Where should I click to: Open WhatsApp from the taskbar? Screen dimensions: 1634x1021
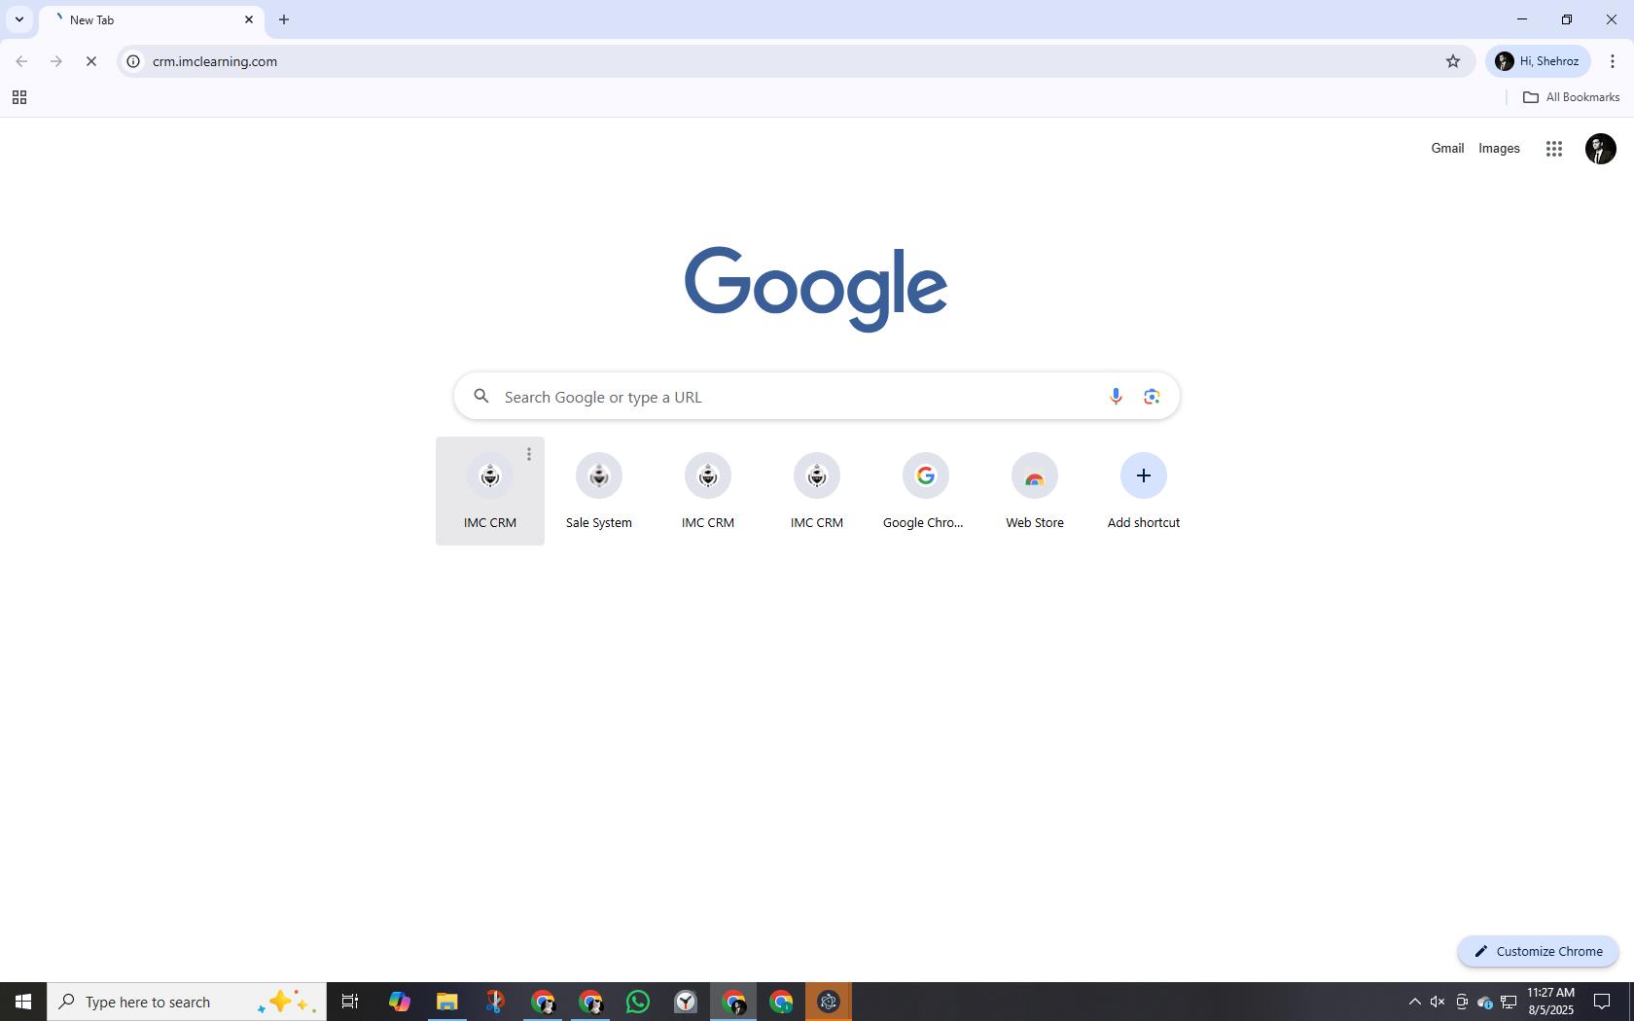[x=638, y=1002]
